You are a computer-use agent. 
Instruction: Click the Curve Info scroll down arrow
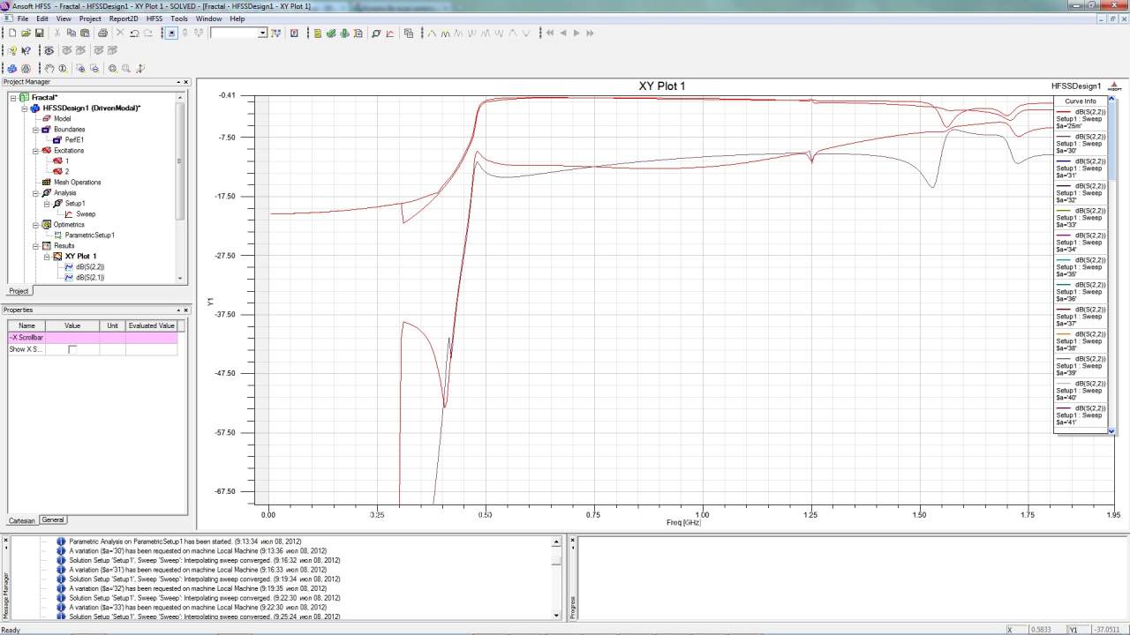coord(1111,430)
